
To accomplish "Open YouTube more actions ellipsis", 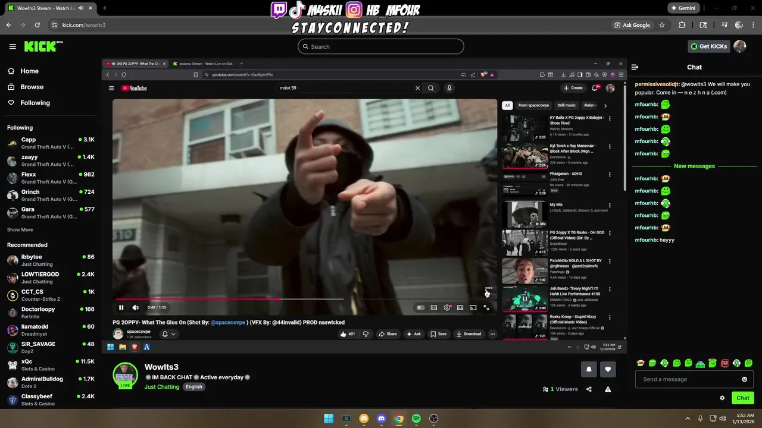I will [492, 334].
